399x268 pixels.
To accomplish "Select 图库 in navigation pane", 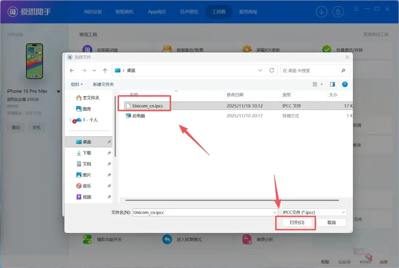I will click(84, 109).
